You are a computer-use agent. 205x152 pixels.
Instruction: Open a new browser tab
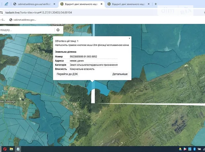pos(156,4)
